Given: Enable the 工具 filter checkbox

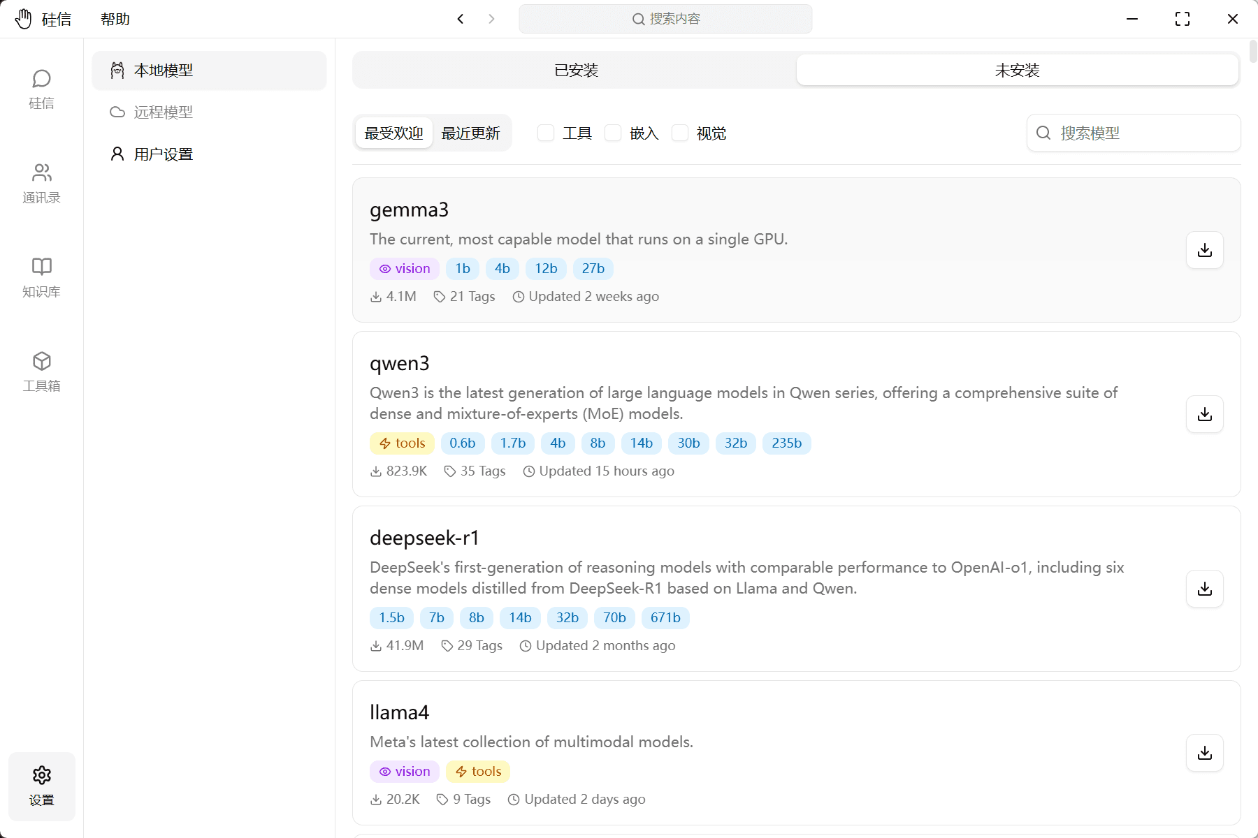Looking at the screenshot, I should (x=546, y=133).
